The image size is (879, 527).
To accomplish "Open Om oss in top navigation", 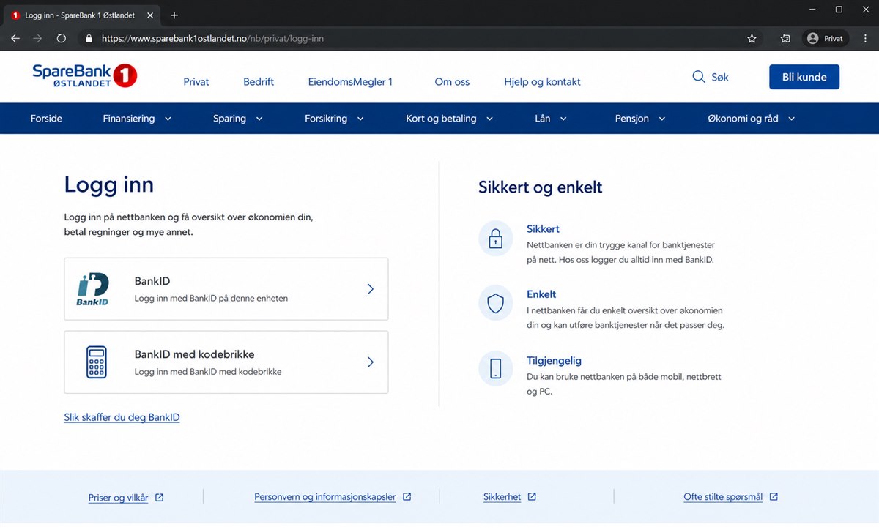I will point(452,82).
